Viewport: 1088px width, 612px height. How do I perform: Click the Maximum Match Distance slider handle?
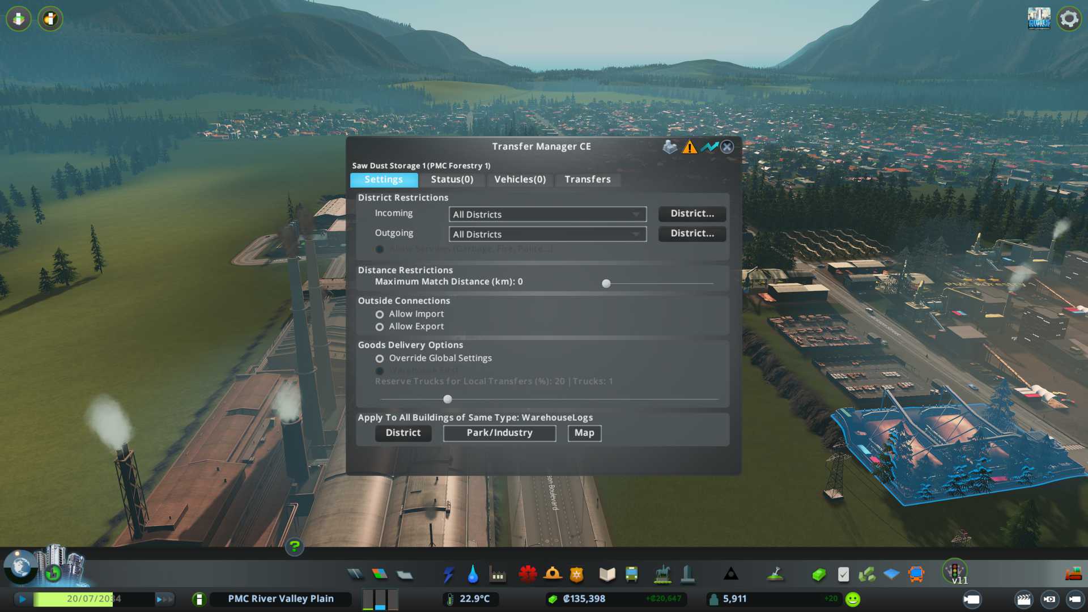click(x=606, y=284)
